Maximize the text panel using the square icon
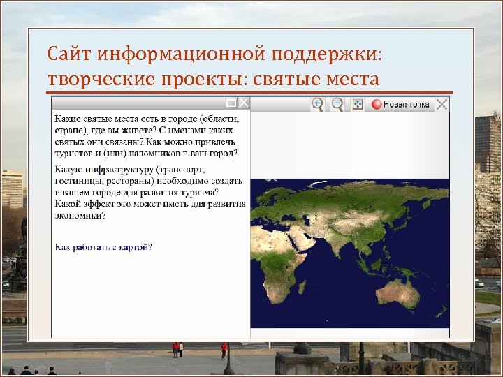The image size is (503, 377). (231, 103)
